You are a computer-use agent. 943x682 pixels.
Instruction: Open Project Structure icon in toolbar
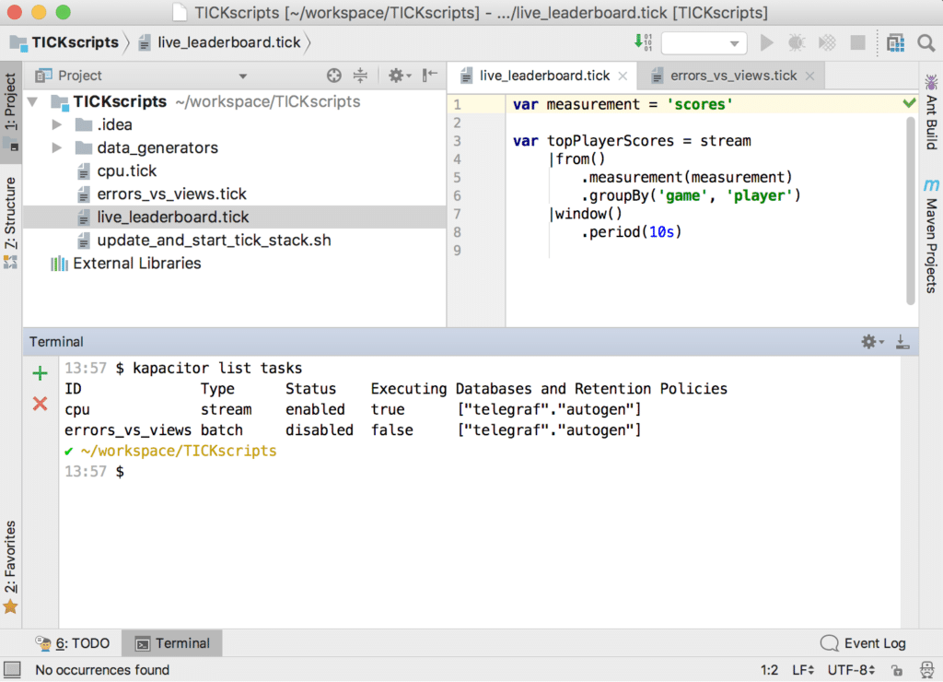tap(895, 43)
